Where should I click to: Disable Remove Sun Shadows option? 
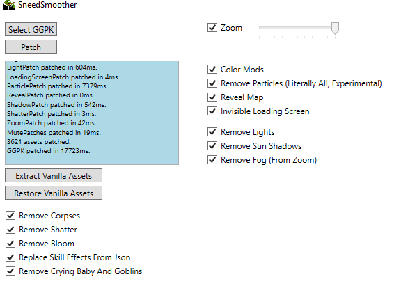(x=212, y=145)
